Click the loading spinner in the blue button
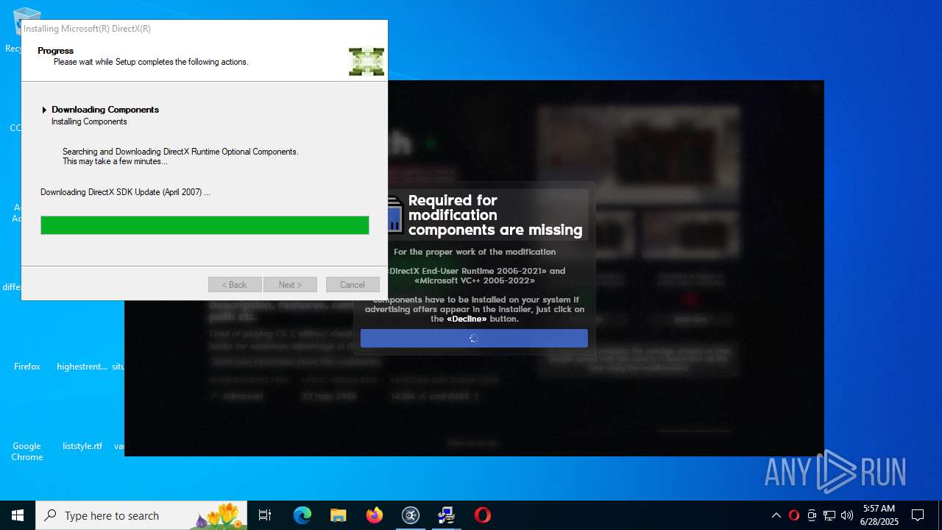 click(474, 339)
